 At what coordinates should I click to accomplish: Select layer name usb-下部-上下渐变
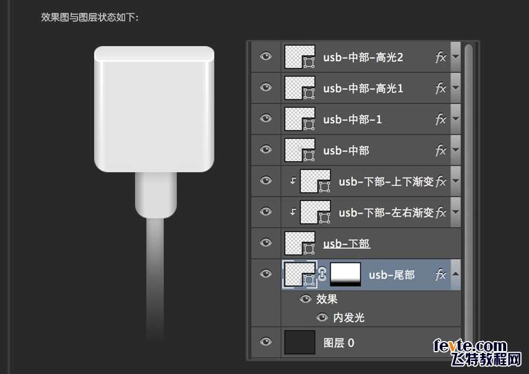click(x=386, y=182)
